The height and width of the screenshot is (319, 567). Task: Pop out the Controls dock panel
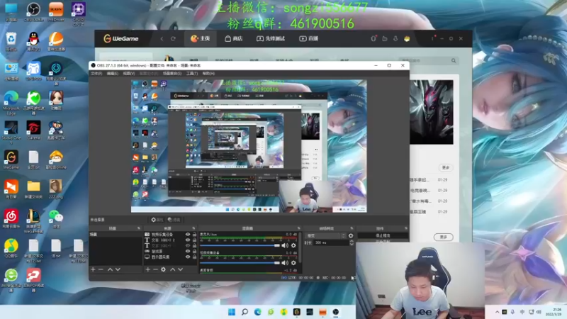point(405,228)
